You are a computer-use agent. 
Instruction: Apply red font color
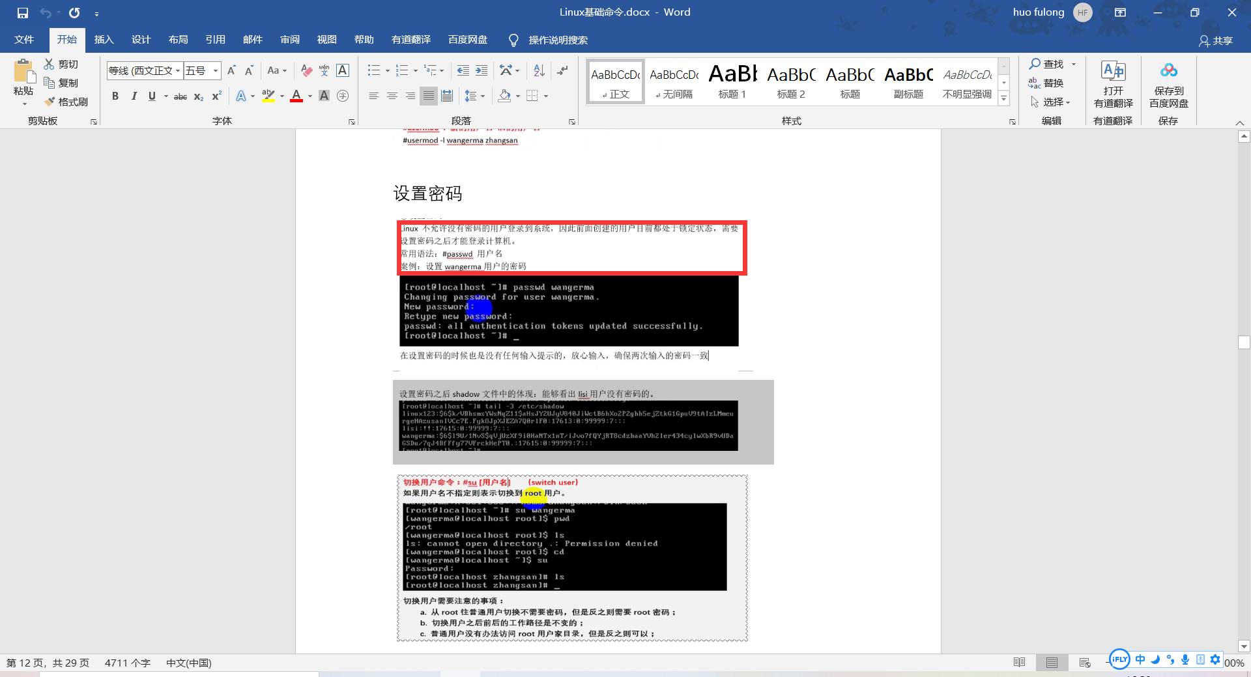(x=296, y=96)
